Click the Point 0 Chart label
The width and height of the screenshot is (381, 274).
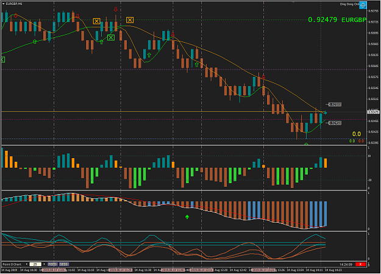click(x=12, y=264)
